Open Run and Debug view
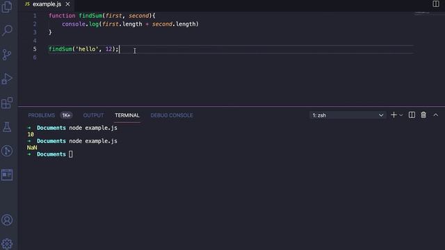 click(7, 78)
